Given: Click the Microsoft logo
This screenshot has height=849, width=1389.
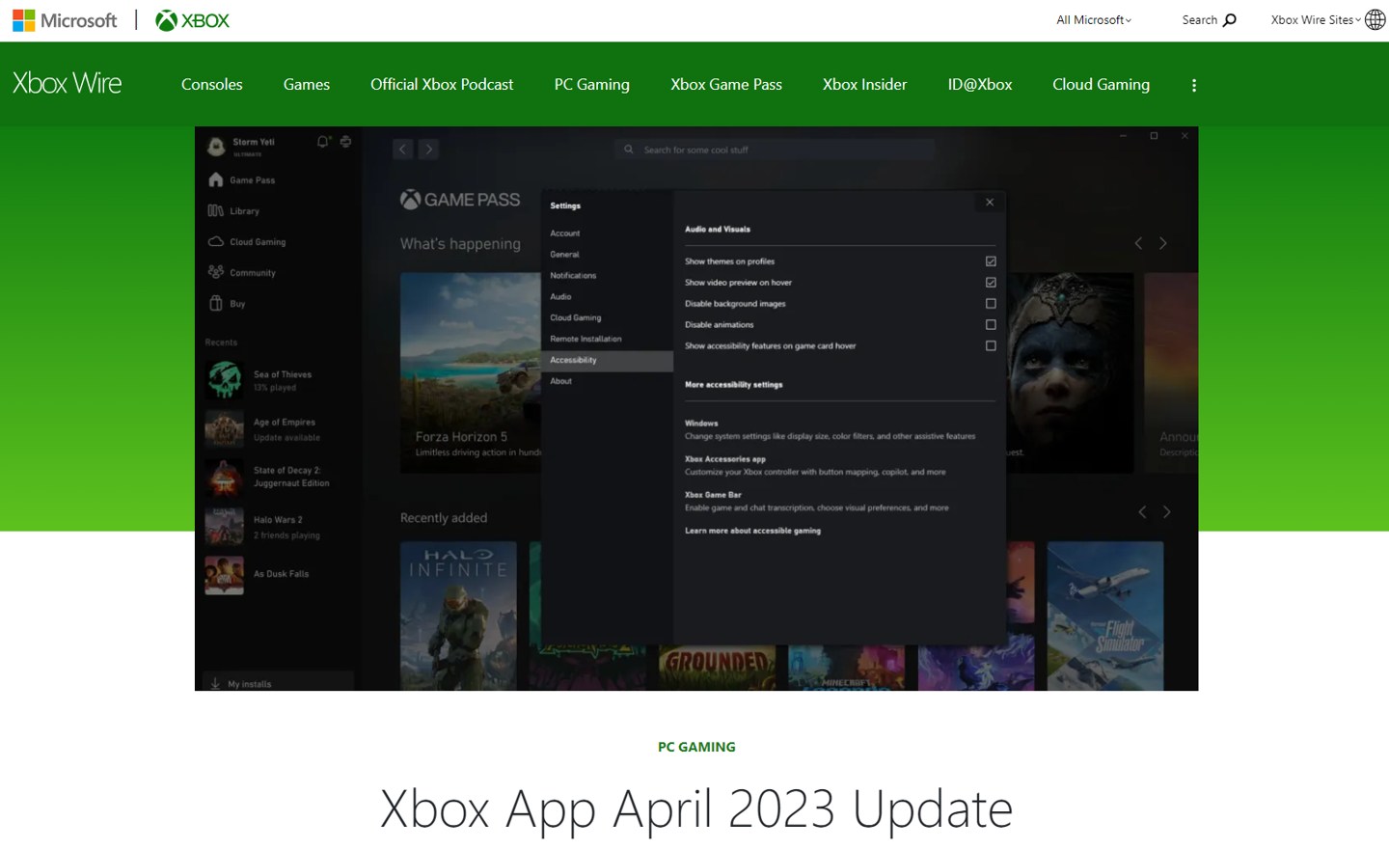Looking at the screenshot, I should (x=65, y=20).
